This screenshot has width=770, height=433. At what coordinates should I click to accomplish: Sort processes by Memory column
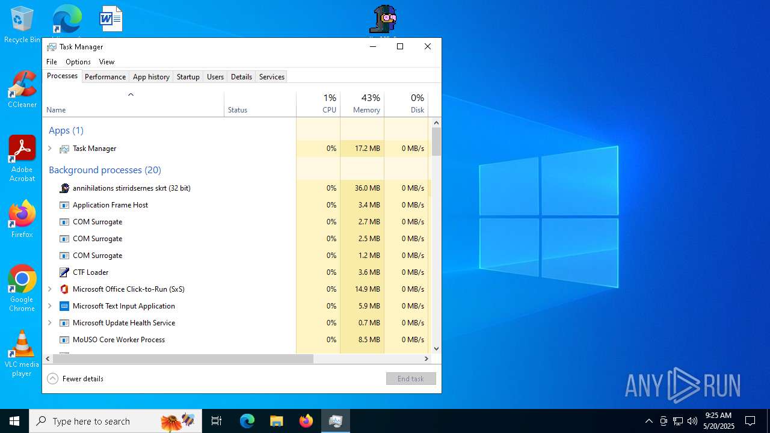point(362,104)
